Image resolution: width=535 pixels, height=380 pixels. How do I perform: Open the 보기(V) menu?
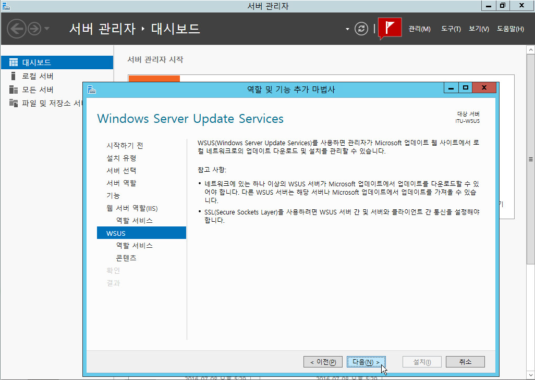[479, 29]
